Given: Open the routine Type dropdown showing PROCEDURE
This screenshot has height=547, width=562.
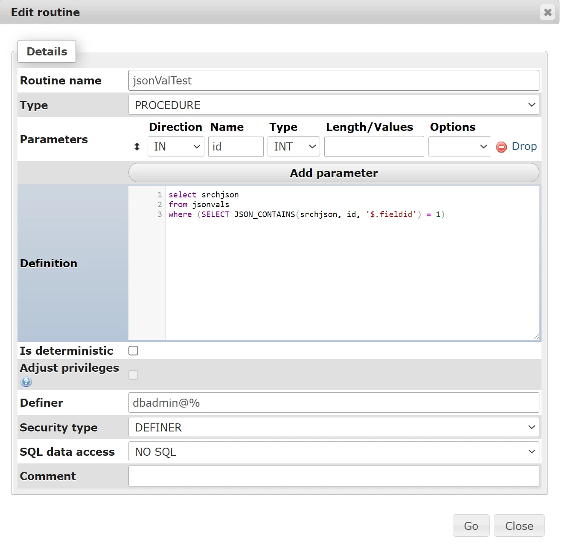Looking at the screenshot, I should pyautogui.click(x=334, y=105).
